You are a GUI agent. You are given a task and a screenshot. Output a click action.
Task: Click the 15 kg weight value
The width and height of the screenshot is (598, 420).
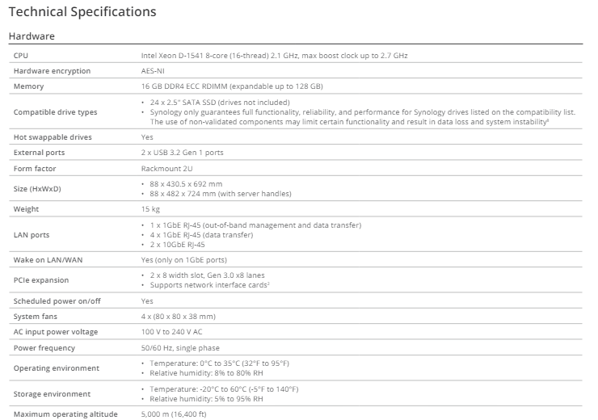click(152, 208)
